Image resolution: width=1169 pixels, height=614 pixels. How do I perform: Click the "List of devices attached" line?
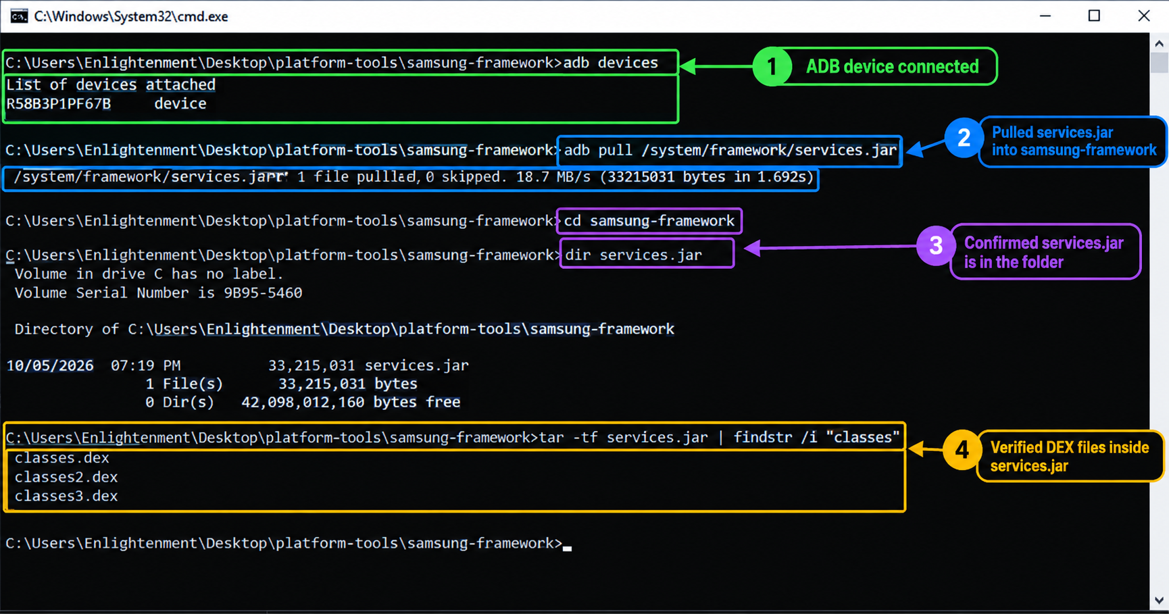coord(111,84)
